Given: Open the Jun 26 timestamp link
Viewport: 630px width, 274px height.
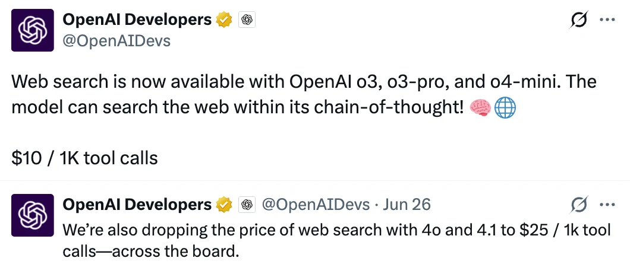Looking at the screenshot, I should coord(406,205).
